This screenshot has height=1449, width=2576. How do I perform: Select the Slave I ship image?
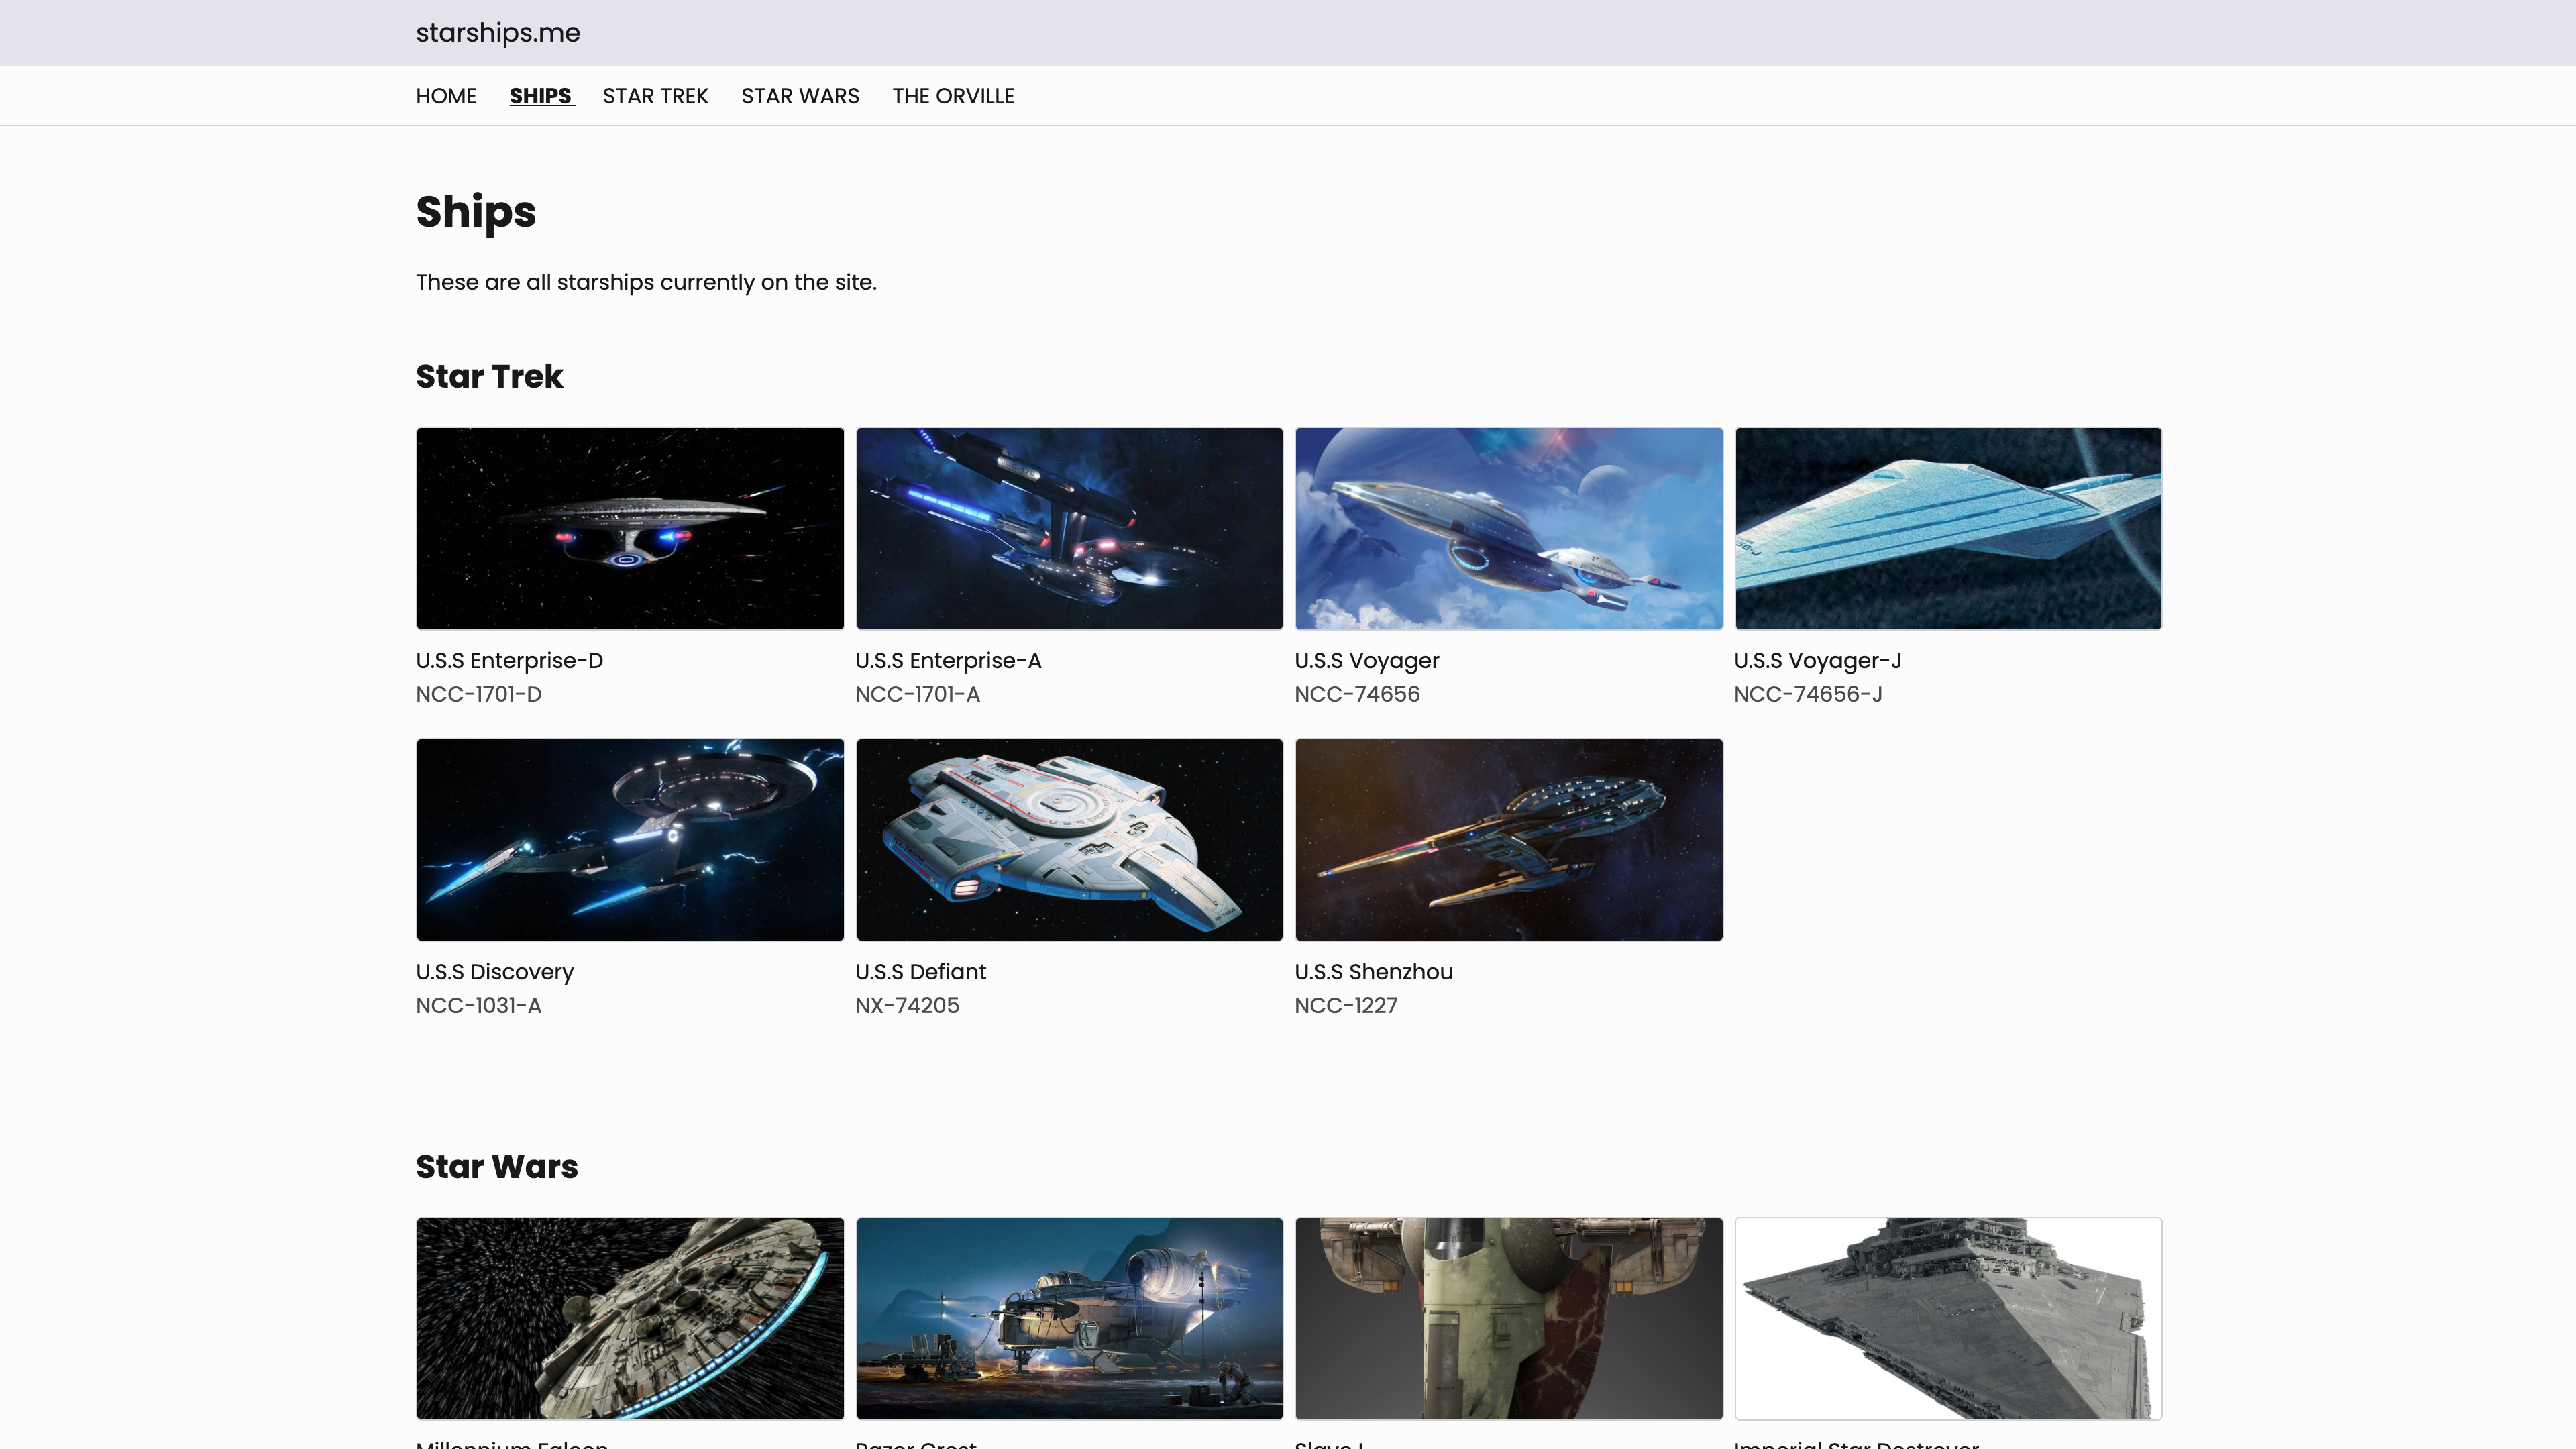tap(1508, 1317)
